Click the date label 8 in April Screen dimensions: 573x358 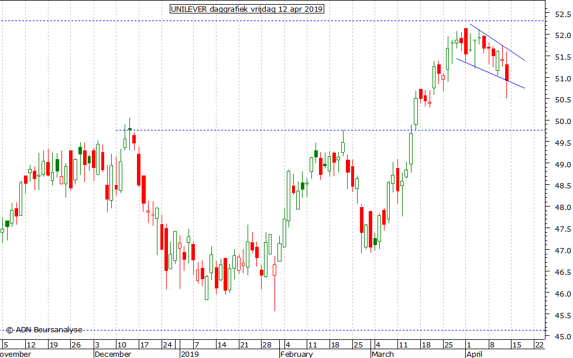click(492, 345)
